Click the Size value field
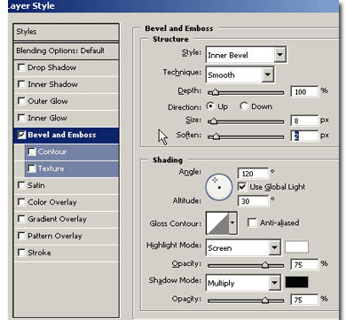Viewport: 346px width, 320px height. coord(304,121)
